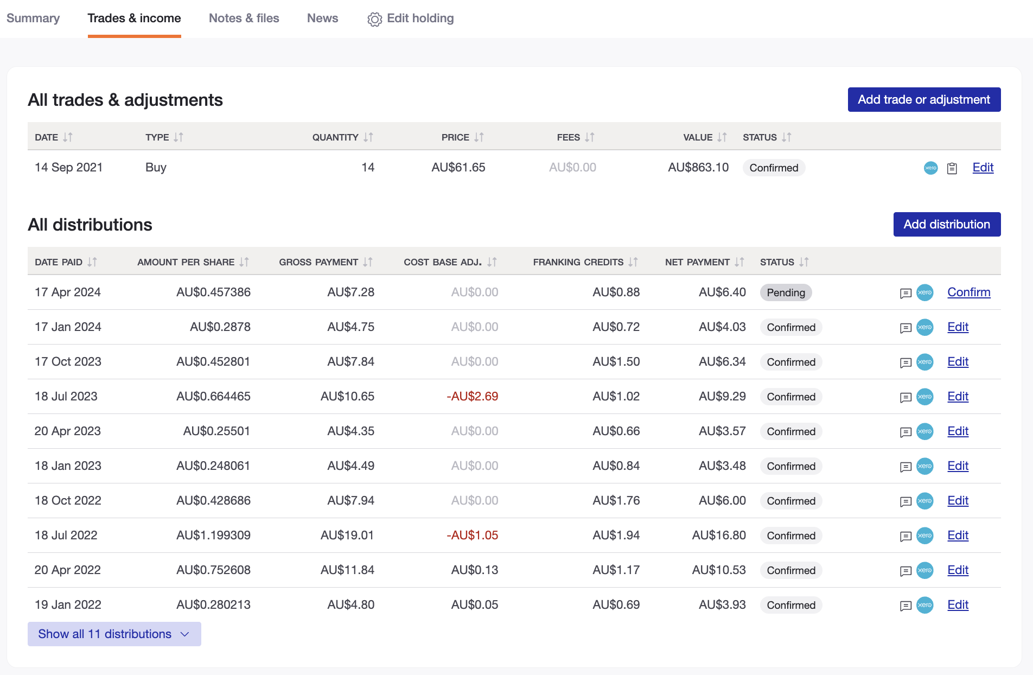Toggle sorting on the Franking Credits column
Viewport: 1033px width, 675px height.
pyautogui.click(x=634, y=262)
